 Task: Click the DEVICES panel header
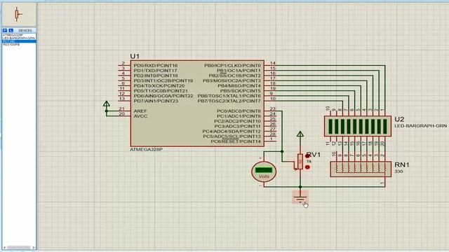(25, 30)
